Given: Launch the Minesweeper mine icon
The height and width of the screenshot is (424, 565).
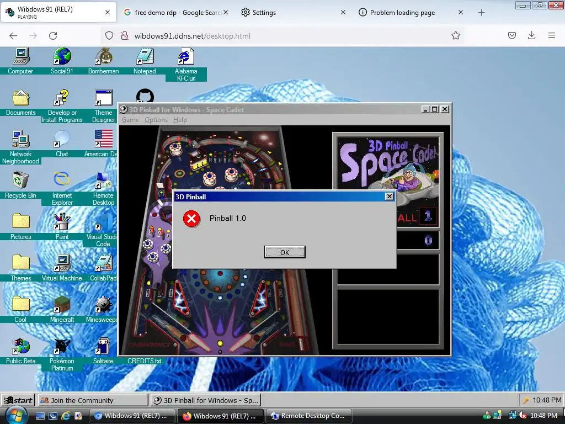Looking at the screenshot, I should pyautogui.click(x=103, y=305).
